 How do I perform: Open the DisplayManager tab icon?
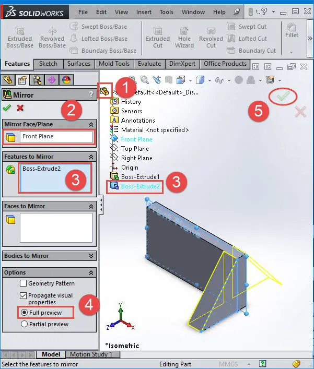tap(66, 80)
